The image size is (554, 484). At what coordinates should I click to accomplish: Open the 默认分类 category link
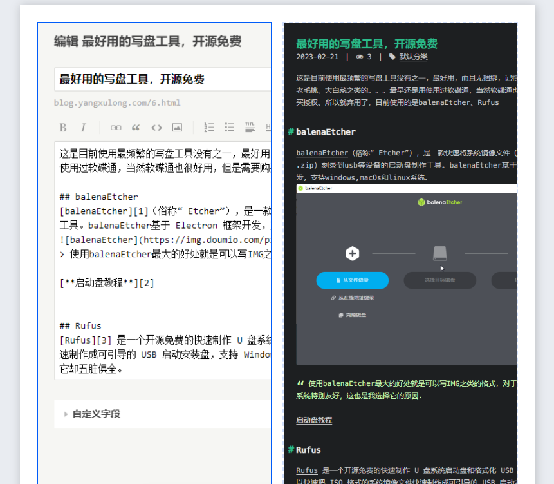413,57
